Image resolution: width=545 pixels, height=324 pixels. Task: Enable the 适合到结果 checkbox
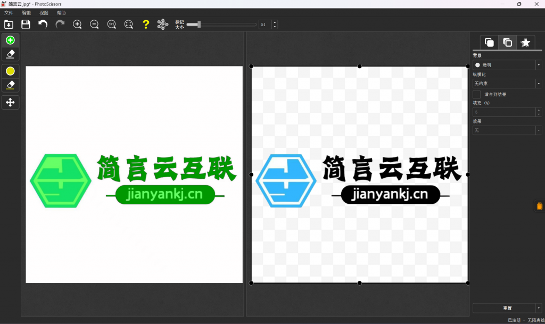[x=477, y=95]
